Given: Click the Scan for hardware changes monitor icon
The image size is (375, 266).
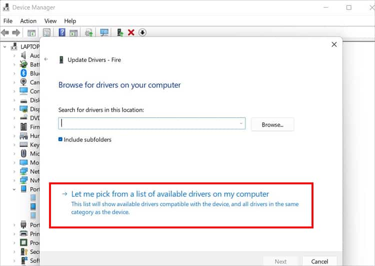Looking at the screenshot, I should click(104, 33).
